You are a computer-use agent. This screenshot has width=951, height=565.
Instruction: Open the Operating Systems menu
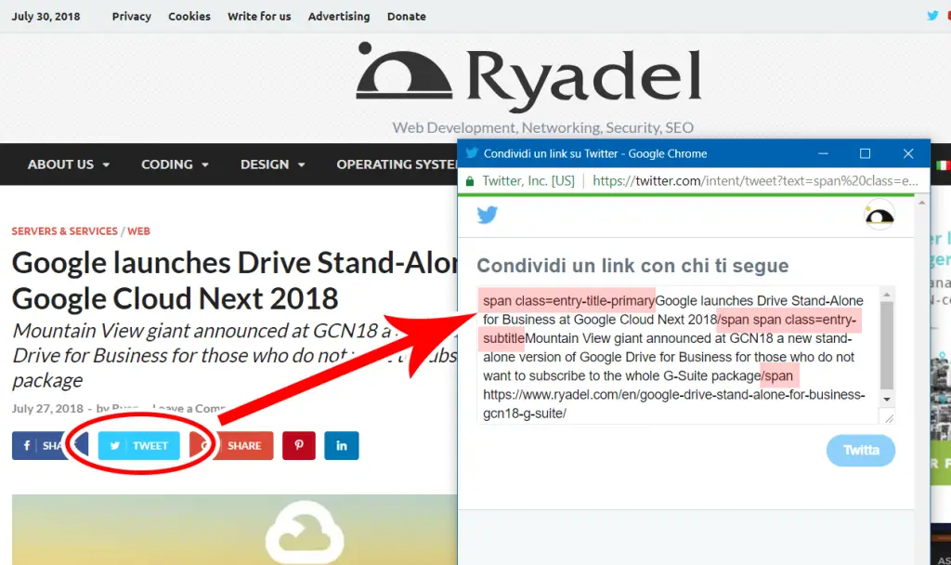tap(397, 164)
